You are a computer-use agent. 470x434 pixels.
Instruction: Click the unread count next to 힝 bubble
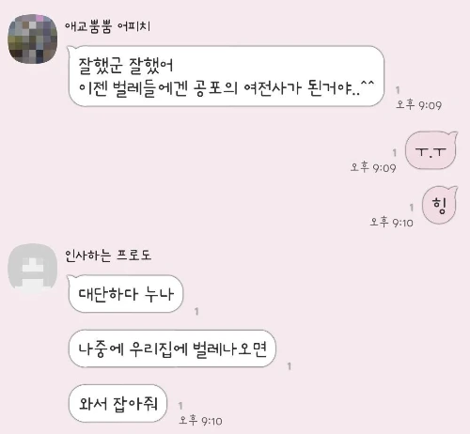click(412, 208)
